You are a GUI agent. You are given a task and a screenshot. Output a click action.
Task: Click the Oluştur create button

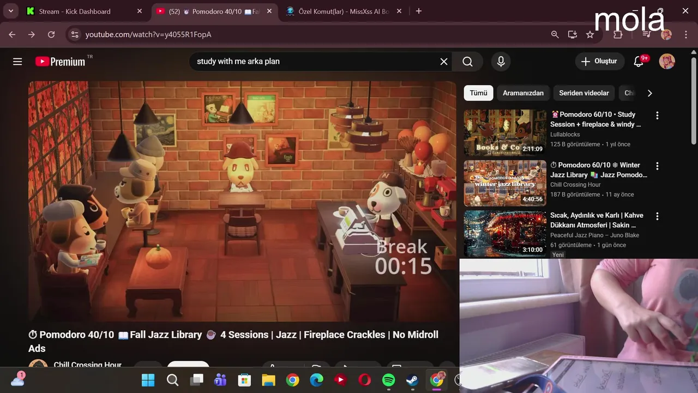600,62
